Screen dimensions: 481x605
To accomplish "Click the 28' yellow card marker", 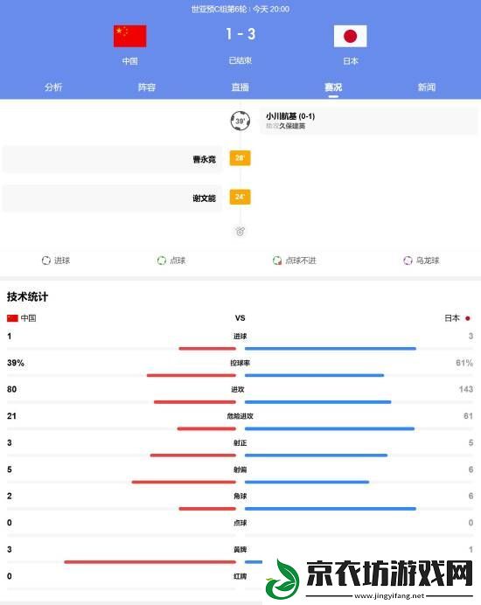I will coord(240,158).
